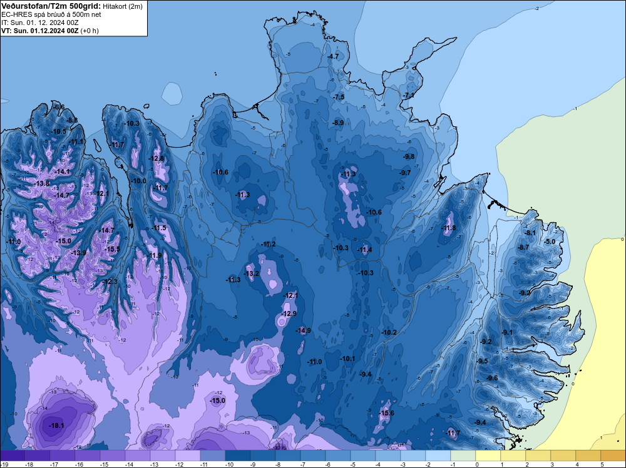The width and height of the screenshot is (626, 468).
Task: Click the -14.9 temperature value
Action: point(303,330)
